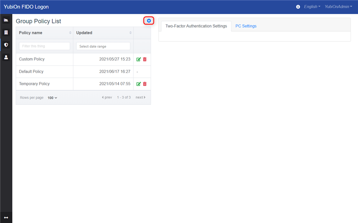Select the Default Policy row name
The width and height of the screenshot is (358, 223).
coord(31,72)
